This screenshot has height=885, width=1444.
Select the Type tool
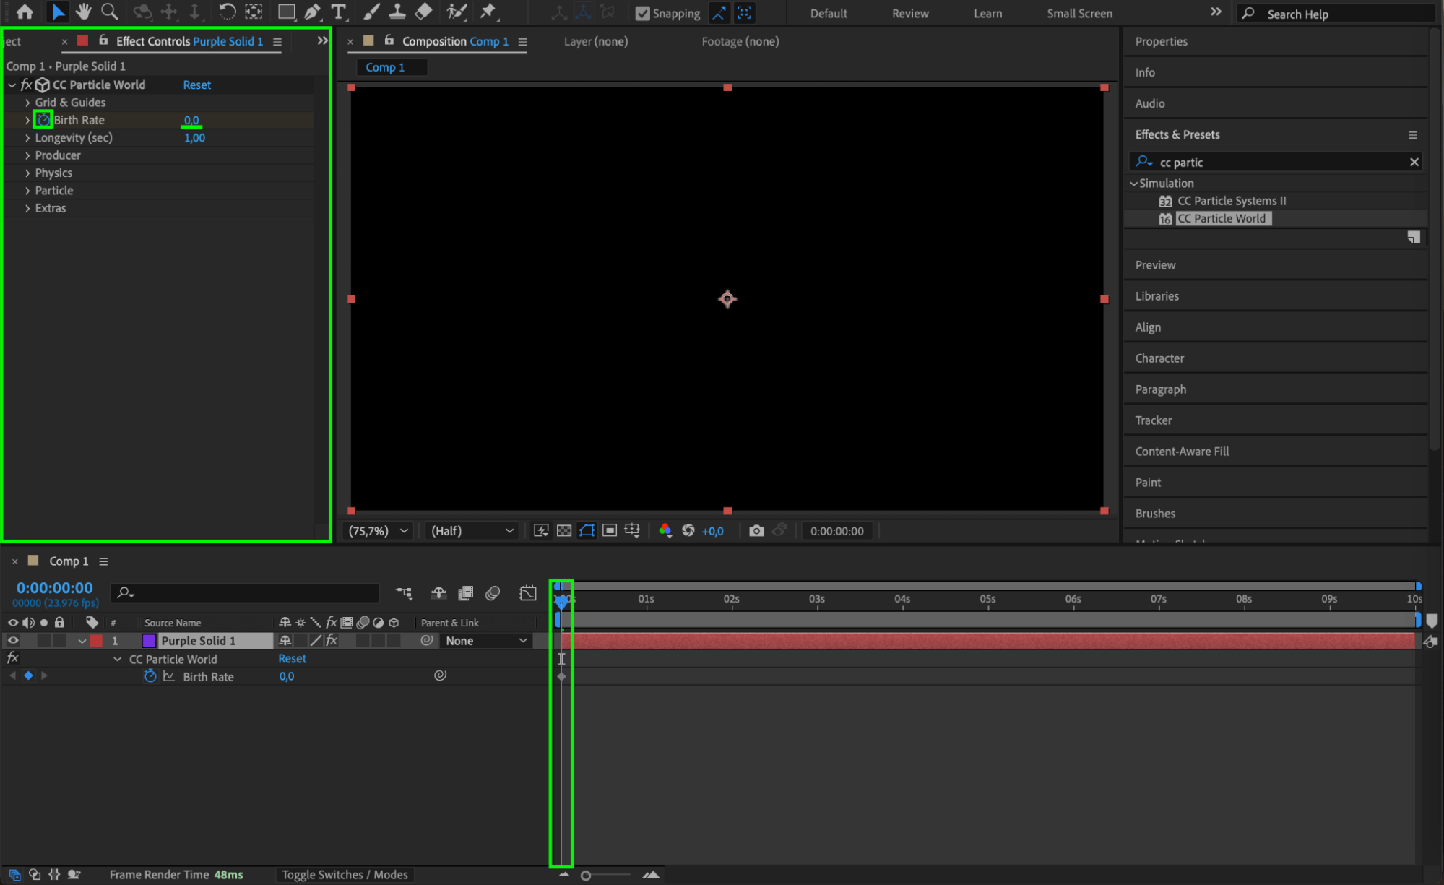click(338, 12)
